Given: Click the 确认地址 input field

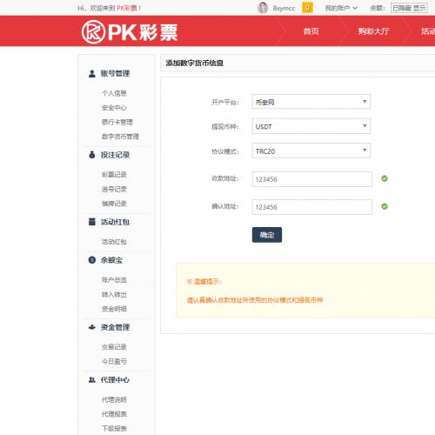Looking at the screenshot, I should coord(312,207).
